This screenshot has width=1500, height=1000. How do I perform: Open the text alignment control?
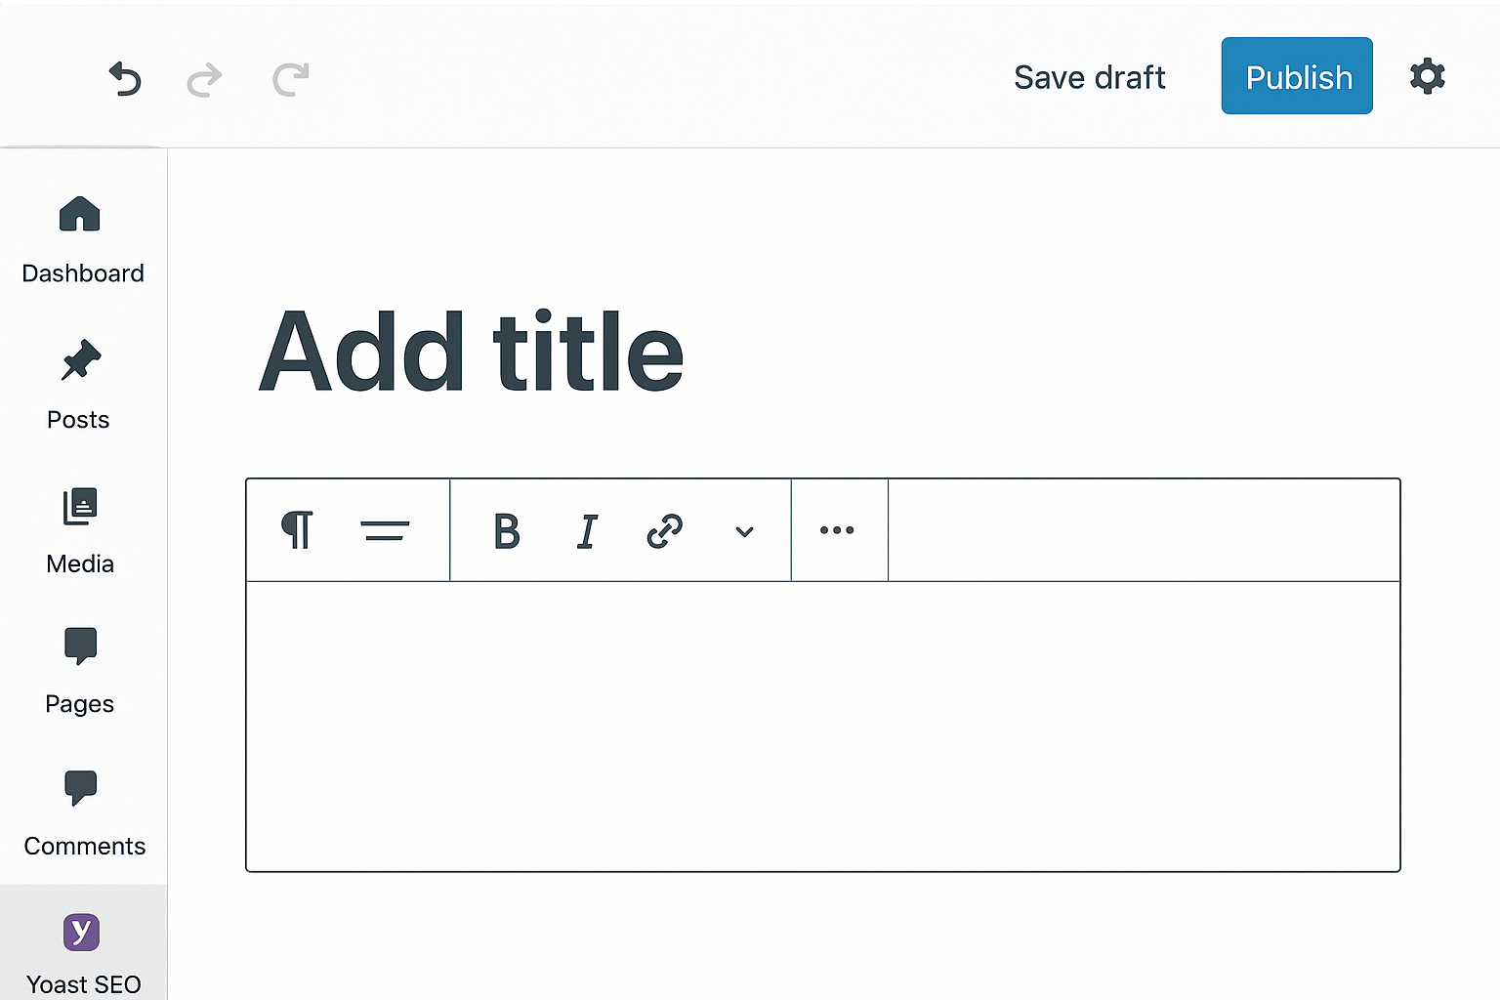click(385, 530)
